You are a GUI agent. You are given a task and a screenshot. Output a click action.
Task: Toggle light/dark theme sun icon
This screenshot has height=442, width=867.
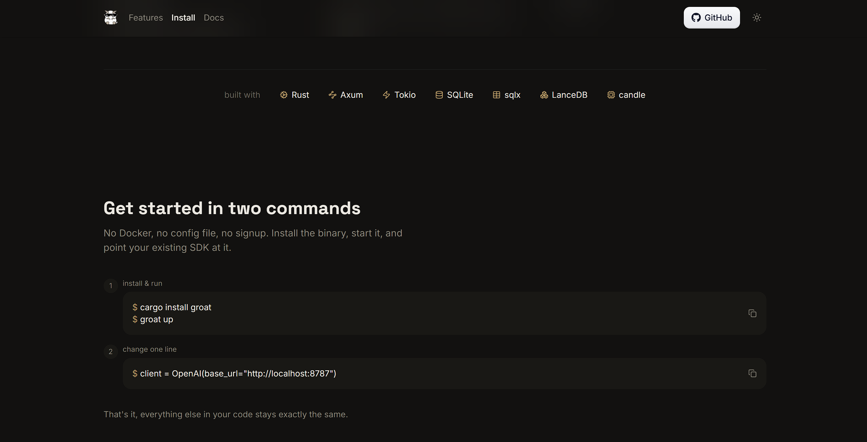[757, 18]
